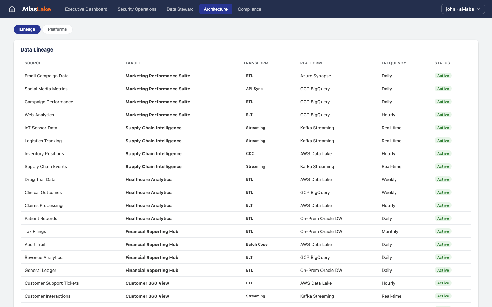This screenshot has height=307, width=492.
Task: Switch to the Platforms view
Action: (x=57, y=29)
